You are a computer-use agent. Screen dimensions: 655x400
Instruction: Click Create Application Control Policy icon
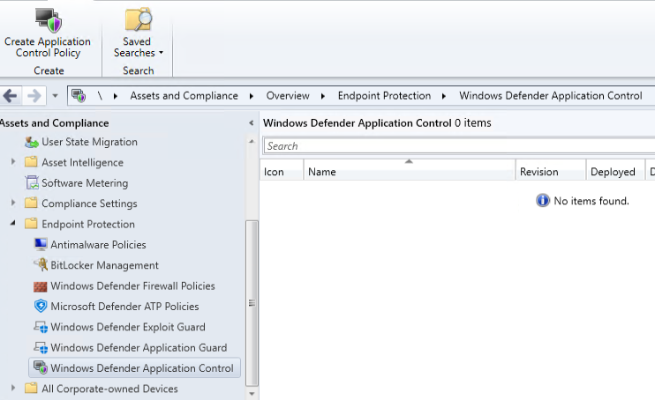(x=49, y=20)
